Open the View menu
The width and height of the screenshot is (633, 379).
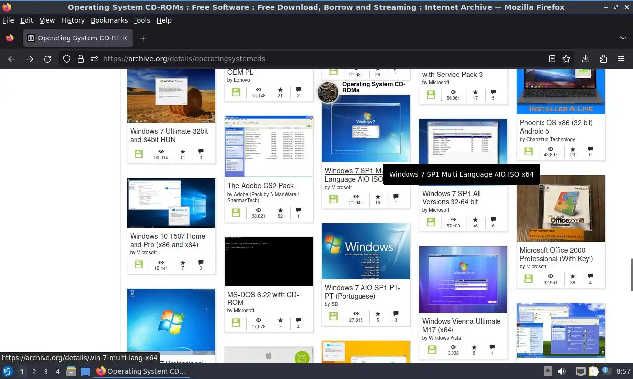point(47,20)
